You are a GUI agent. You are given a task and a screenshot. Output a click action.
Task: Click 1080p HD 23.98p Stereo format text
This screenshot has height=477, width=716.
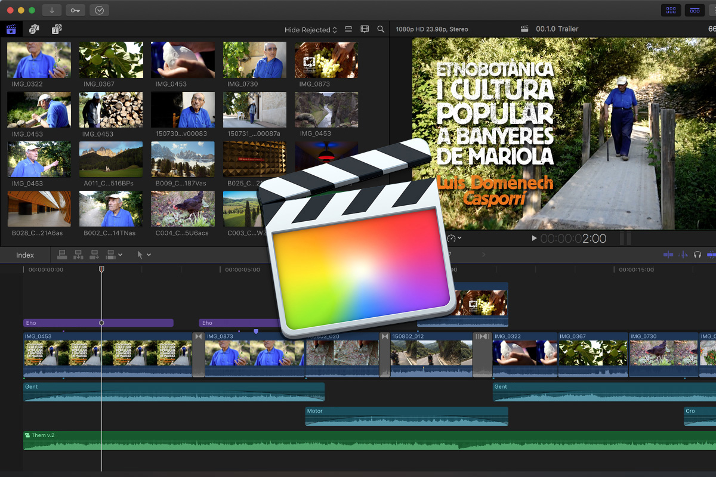pyautogui.click(x=432, y=29)
